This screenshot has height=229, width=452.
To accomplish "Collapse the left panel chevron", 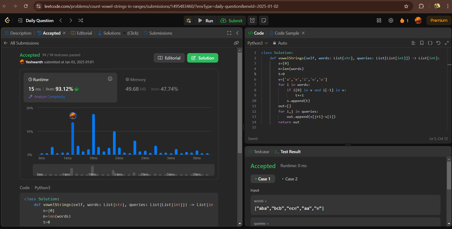I will pos(237,33).
